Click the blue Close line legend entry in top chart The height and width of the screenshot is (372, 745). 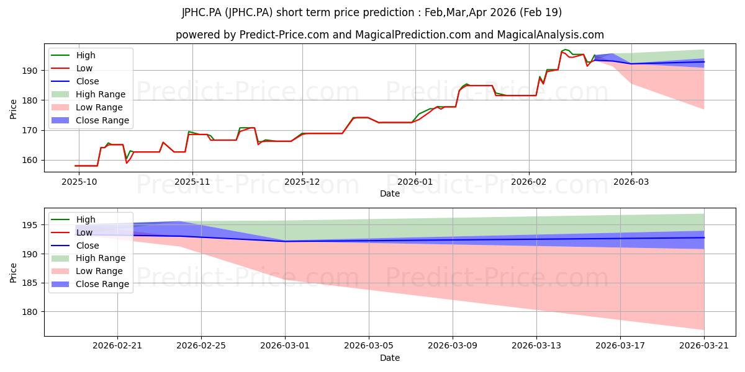(74, 81)
